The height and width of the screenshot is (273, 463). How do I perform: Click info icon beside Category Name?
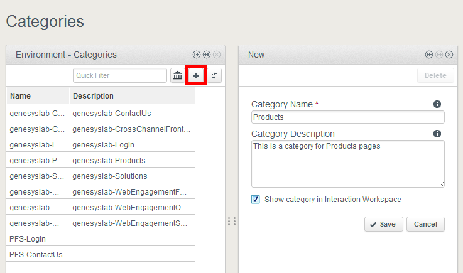click(437, 104)
